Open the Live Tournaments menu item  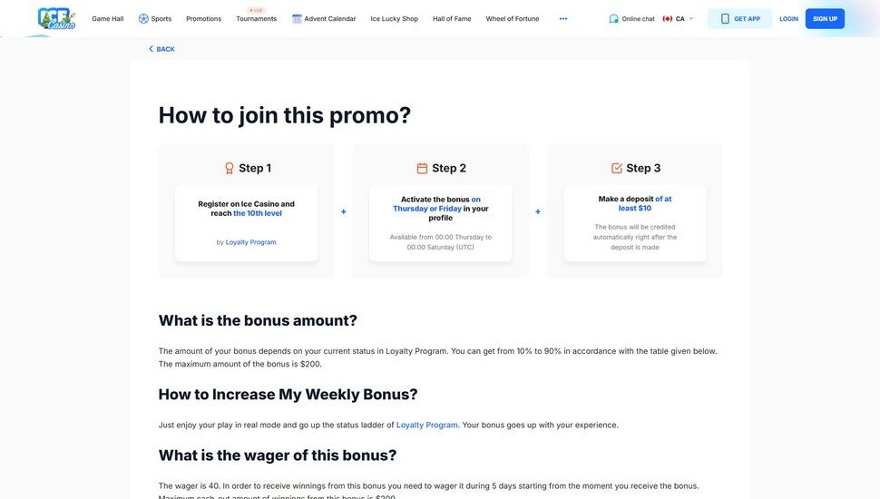pyautogui.click(x=256, y=18)
